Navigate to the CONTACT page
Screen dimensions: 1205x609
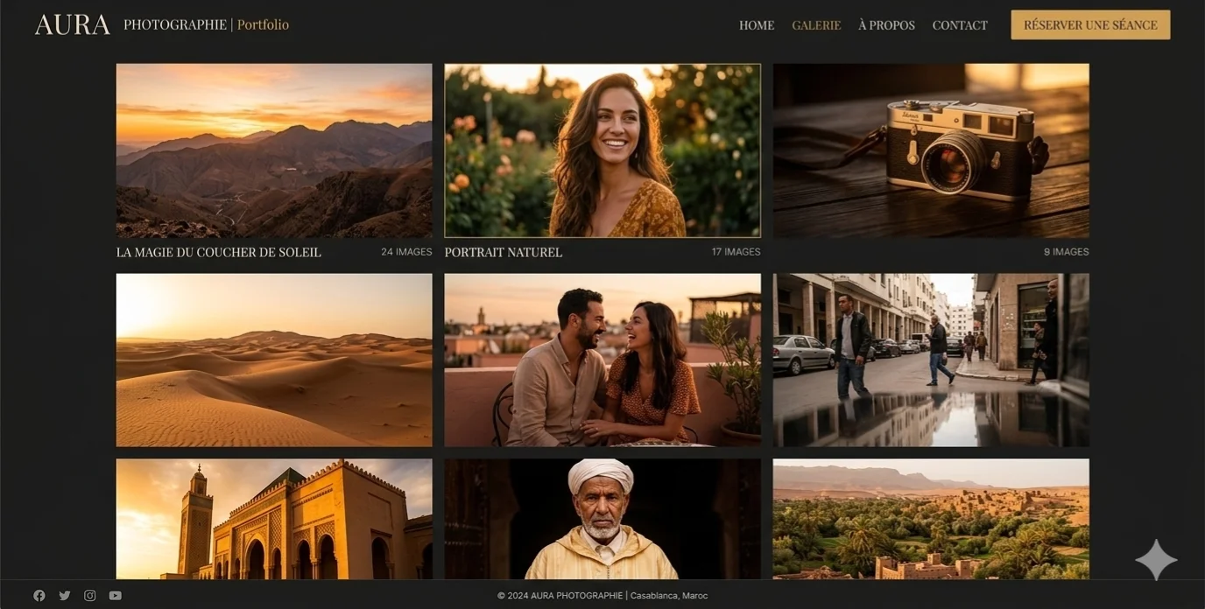tap(959, 25)
